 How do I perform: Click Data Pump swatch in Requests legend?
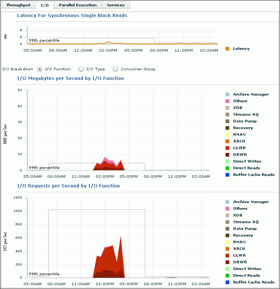pyautogui.click(x=227, y=229)
